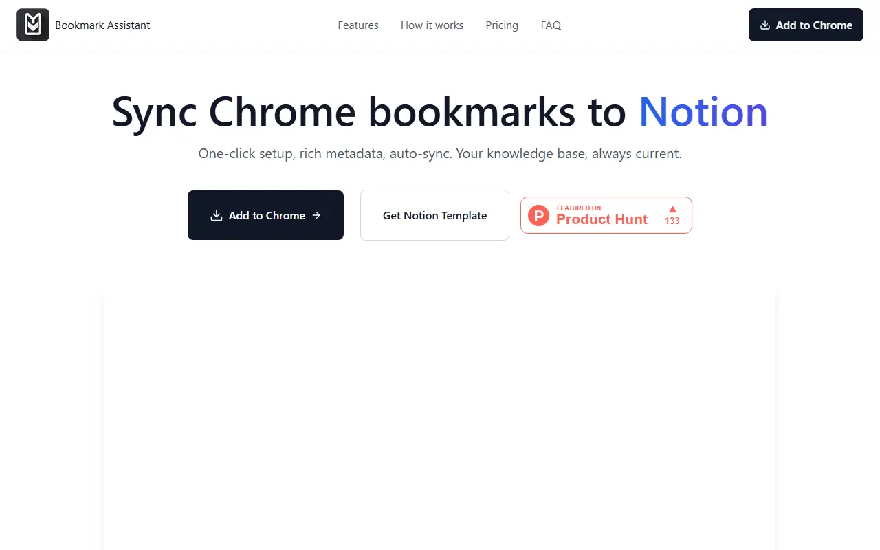880x550 pixels.
Task: Click the Get Notion Template button
Action: (x=434, y=215)
